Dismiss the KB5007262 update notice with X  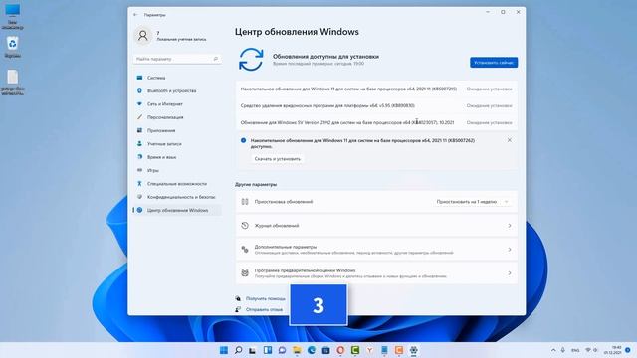tap(509, 140)
